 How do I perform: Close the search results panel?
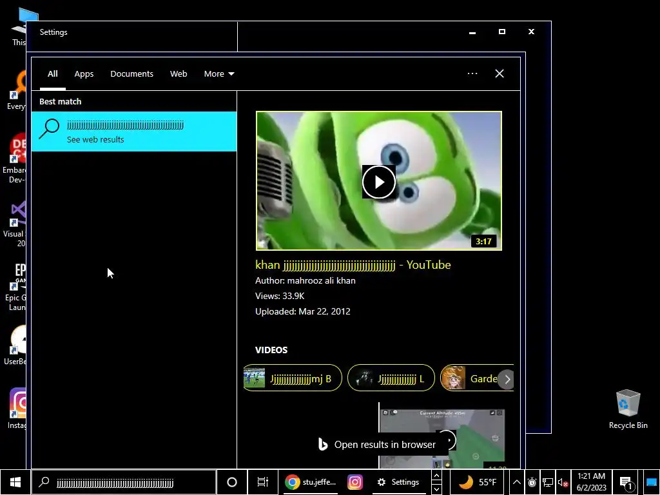pyautogui.click(x=500, y=73)
